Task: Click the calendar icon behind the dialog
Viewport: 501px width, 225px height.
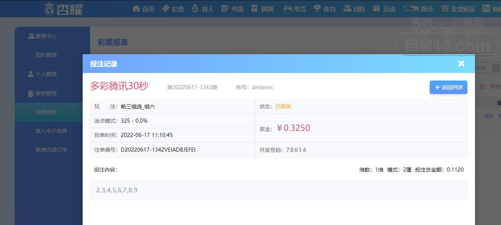Action: pyautogui.click(x=496, y=68)
